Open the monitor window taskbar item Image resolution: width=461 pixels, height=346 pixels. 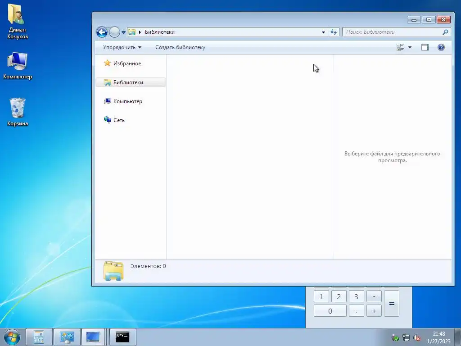tap(93, 337)
